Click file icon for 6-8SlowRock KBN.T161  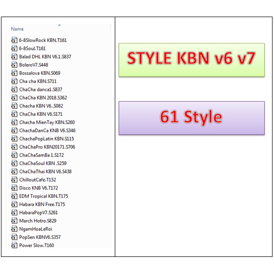coord(14,40)
